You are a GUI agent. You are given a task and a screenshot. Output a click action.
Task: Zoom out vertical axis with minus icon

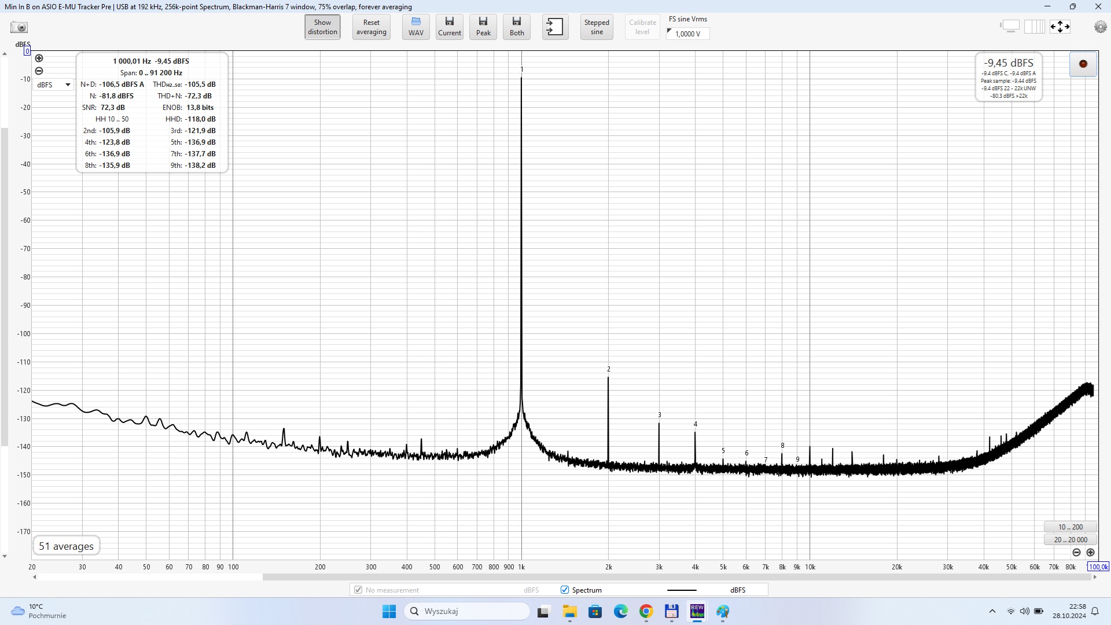pos(39,71)
